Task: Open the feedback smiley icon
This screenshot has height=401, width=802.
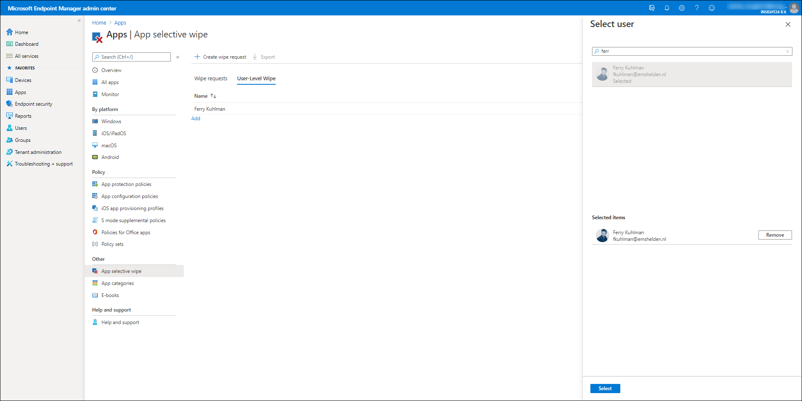Action: coord(712,8)
